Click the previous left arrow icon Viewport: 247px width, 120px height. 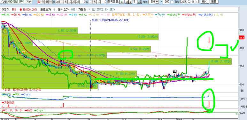click(127, 2)
